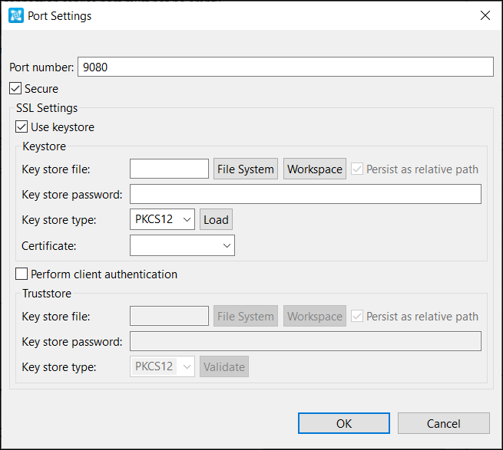
Task: Browse Keystore file via Workspace button
Action: coord(314,169)
